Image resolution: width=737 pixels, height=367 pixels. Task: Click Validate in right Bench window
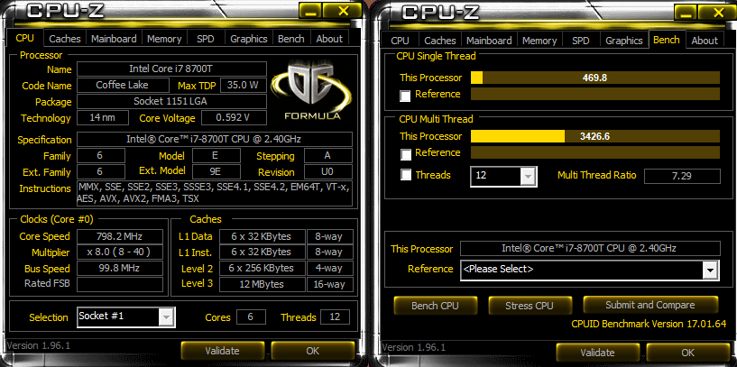[x=597, y=353]
